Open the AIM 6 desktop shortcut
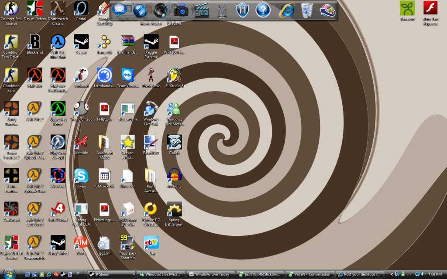447x279 pixels. pos(81,243)
